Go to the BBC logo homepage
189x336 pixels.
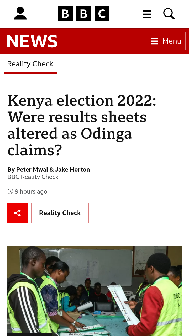pyautogui.click(x=83, y=14)
